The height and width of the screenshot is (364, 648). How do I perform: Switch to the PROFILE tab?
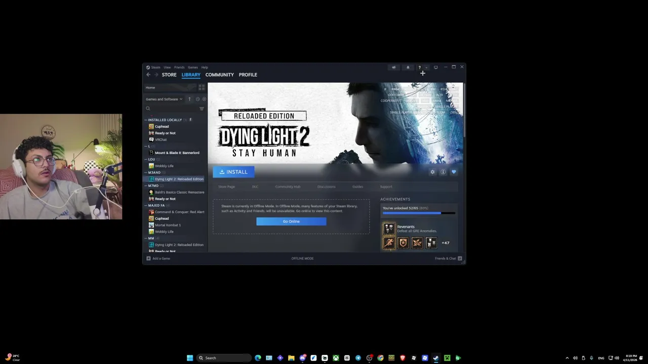click(x=248, y=75)
